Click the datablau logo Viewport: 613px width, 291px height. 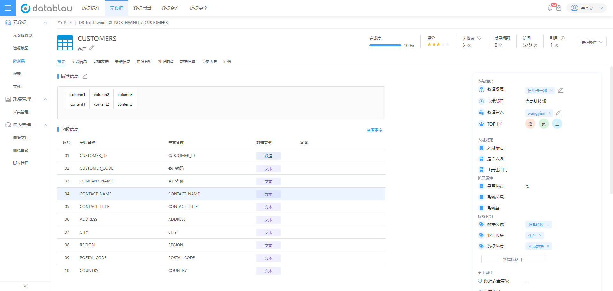pyautogui.click(x=46, y=8)
